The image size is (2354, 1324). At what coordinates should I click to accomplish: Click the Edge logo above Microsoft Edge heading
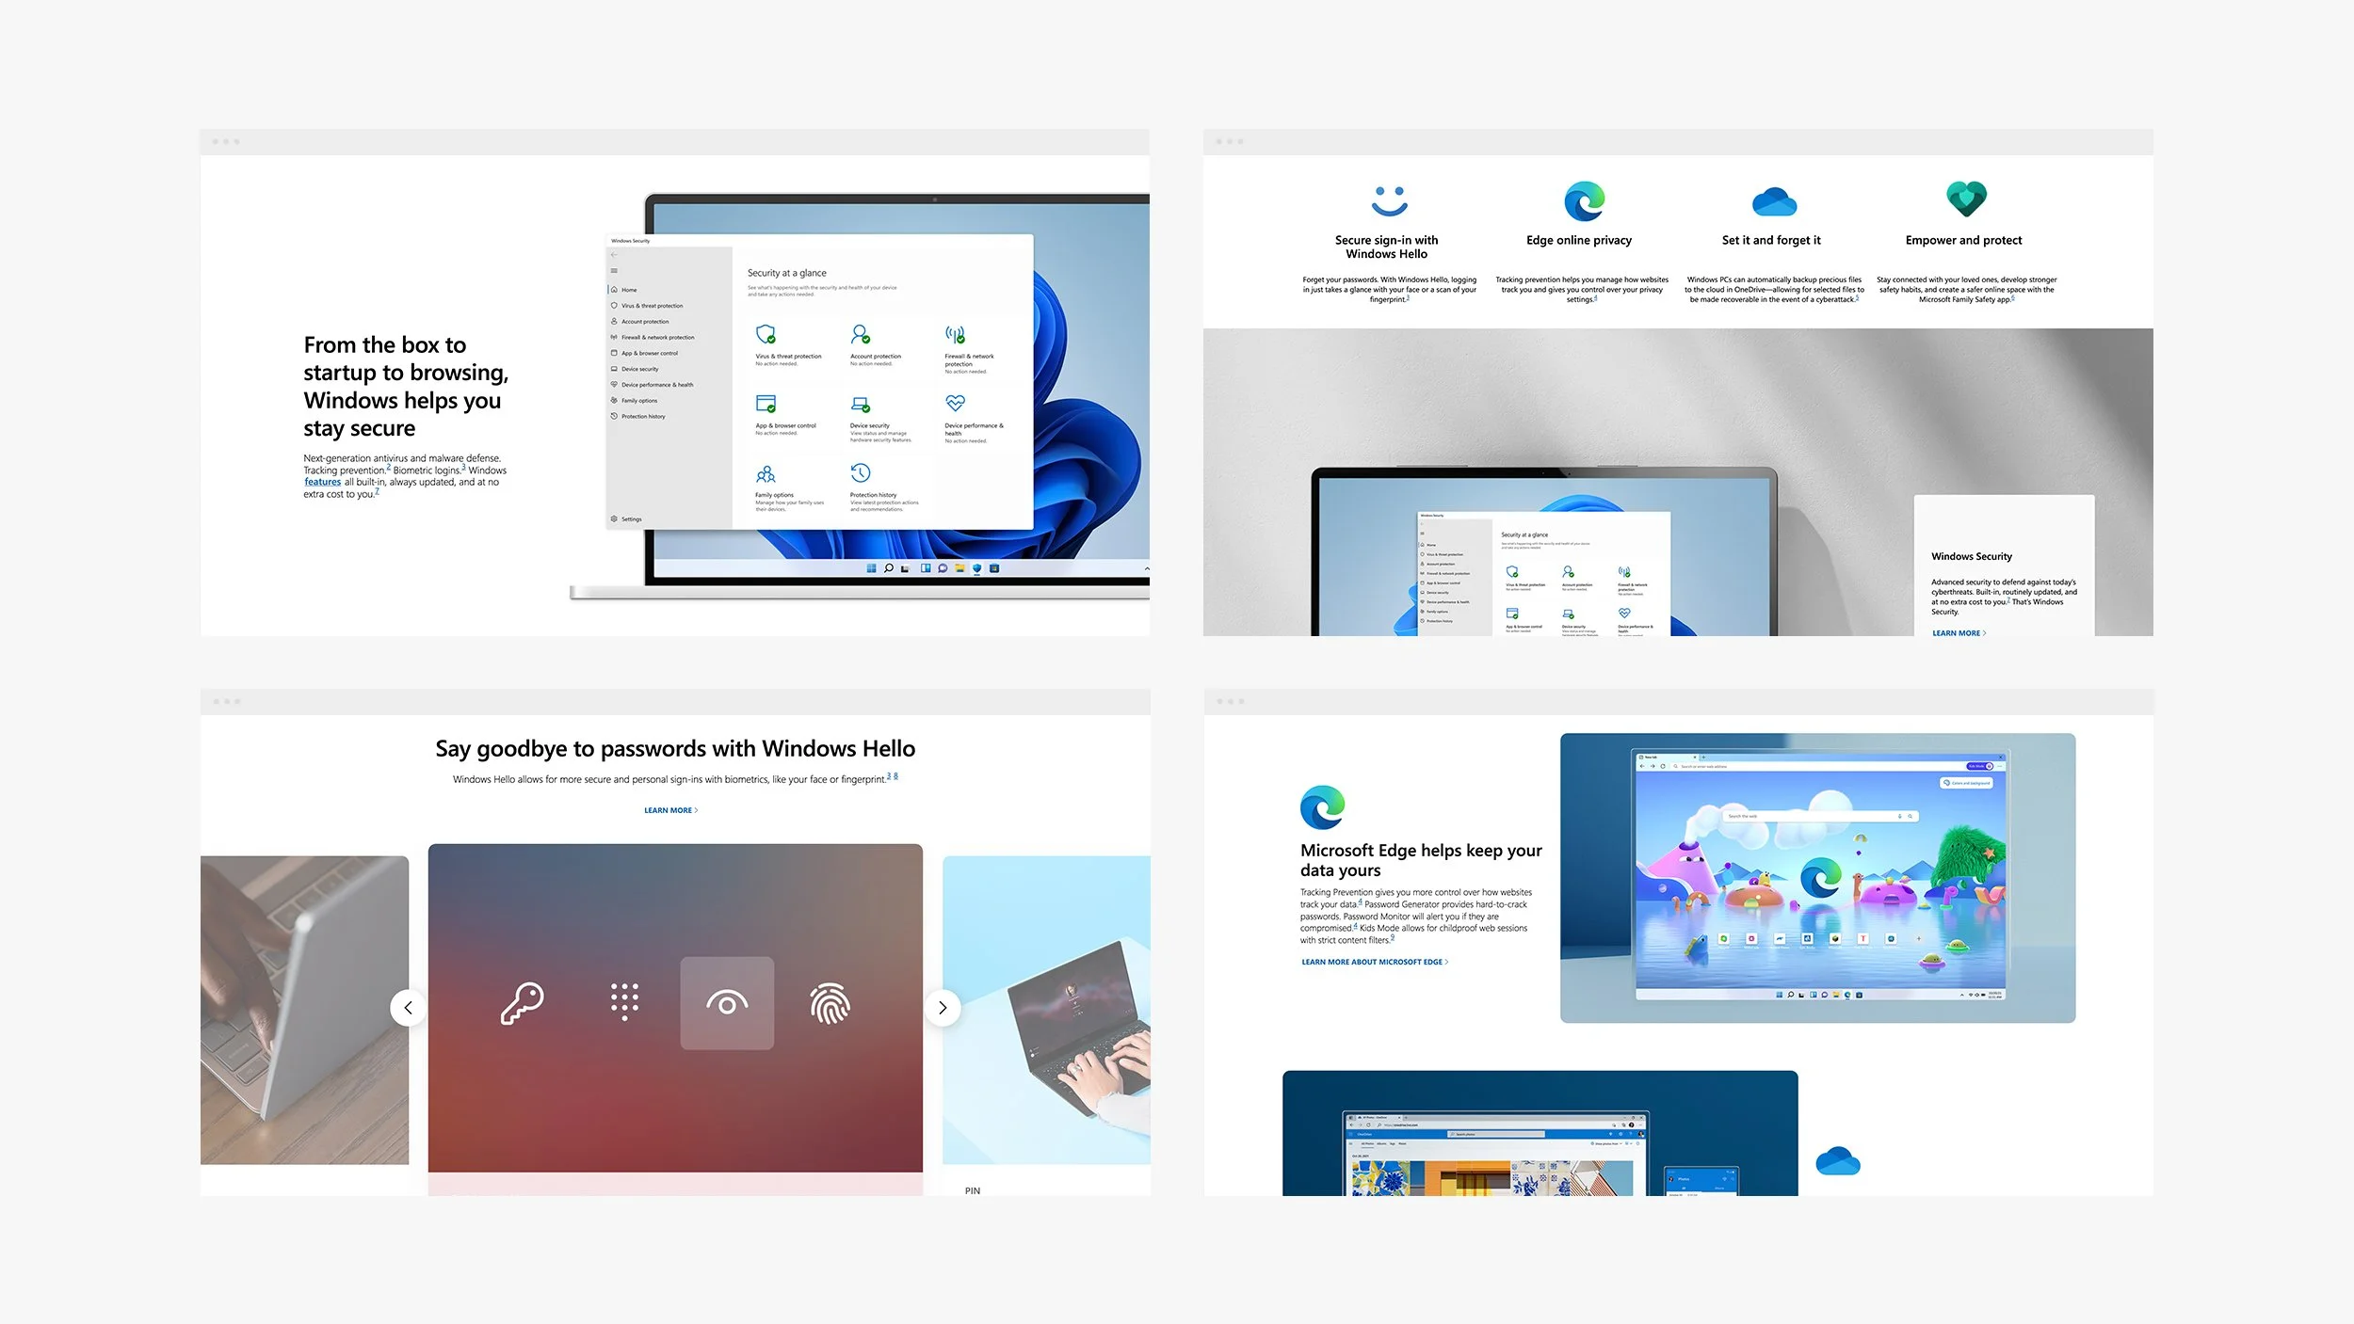point(1322,806)
